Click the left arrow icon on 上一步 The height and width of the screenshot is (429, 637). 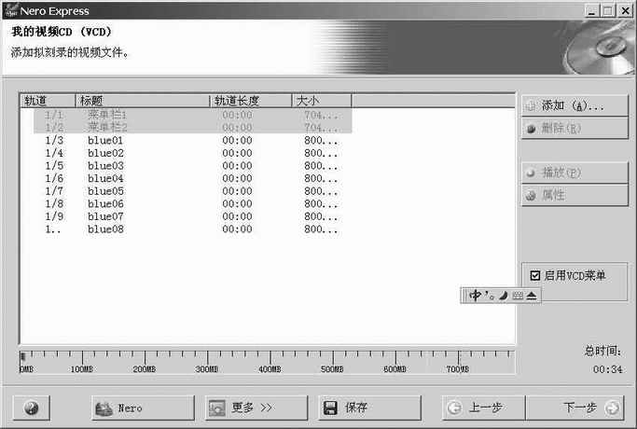pyautogui.click(x=454, y=408)
